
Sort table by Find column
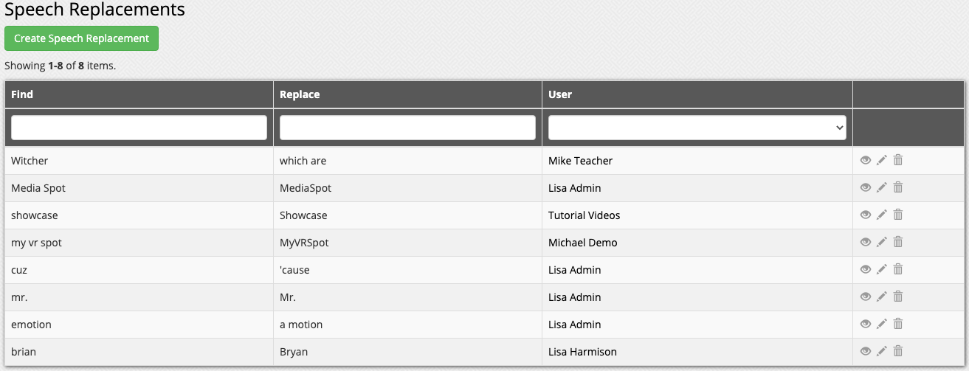pos(22,94)
